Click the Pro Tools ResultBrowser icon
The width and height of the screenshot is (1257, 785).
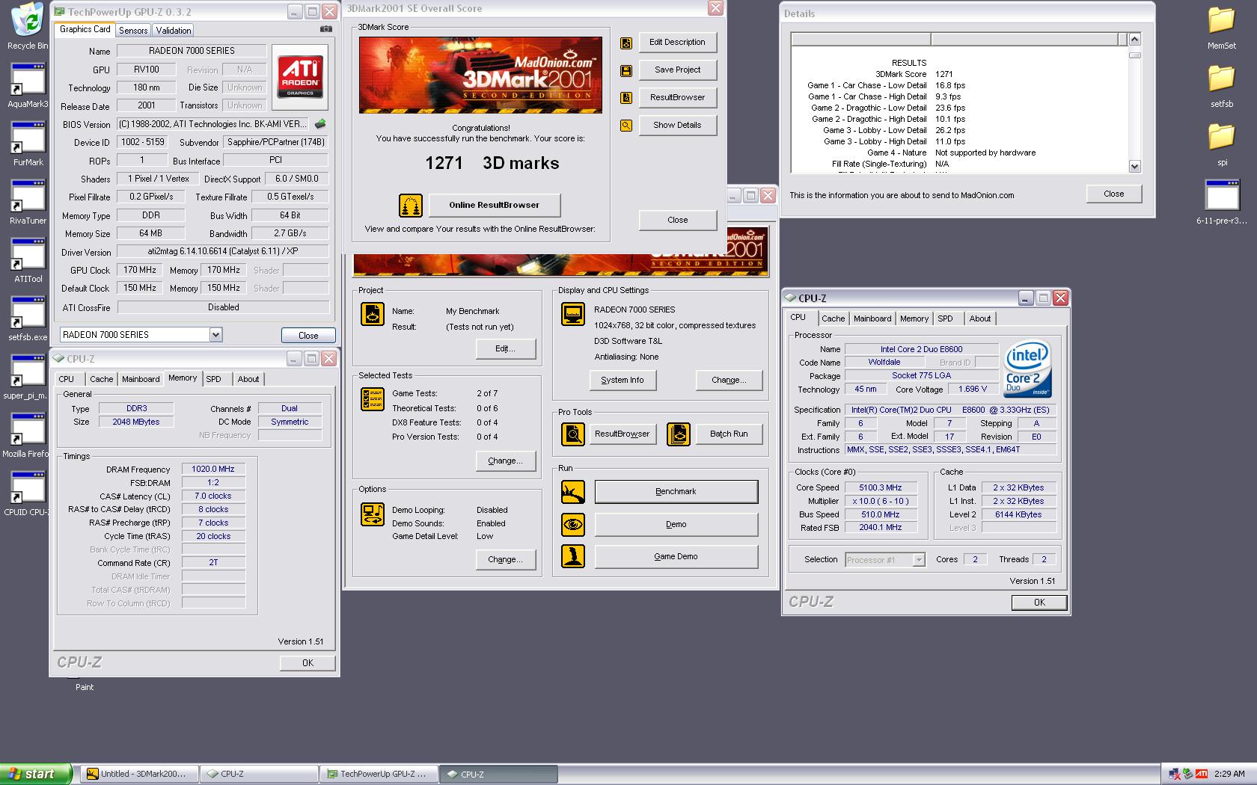(573, 434)
